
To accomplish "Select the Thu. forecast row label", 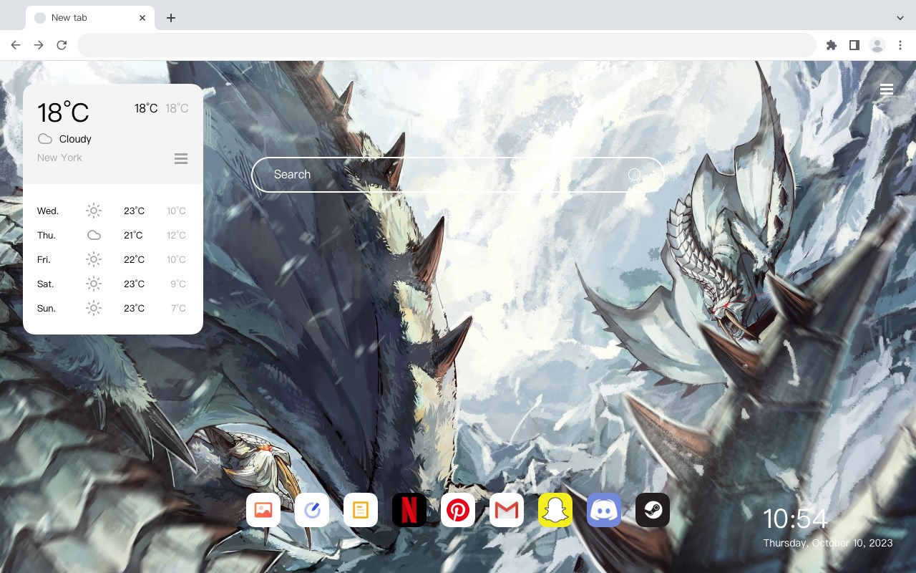I will (47, 235).
